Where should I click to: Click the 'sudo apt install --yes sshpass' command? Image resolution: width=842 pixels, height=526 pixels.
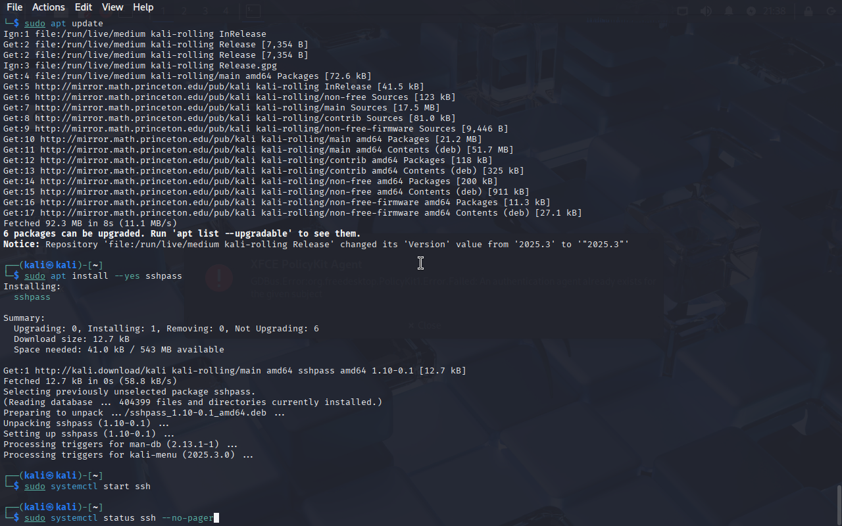(x=103, y=276)
